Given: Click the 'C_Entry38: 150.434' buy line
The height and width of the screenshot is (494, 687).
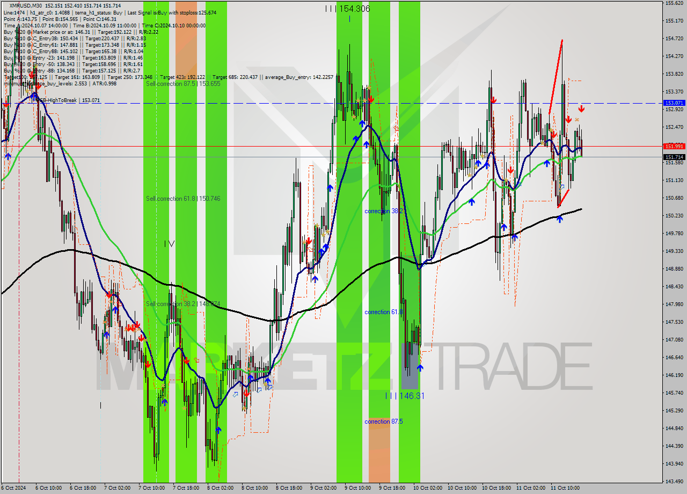Looking at the screenshot, I should [75, 38].
